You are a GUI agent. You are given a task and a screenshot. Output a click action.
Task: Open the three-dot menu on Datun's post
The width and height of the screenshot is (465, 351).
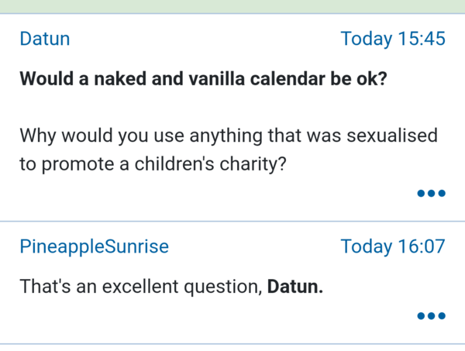pos(431,193)
